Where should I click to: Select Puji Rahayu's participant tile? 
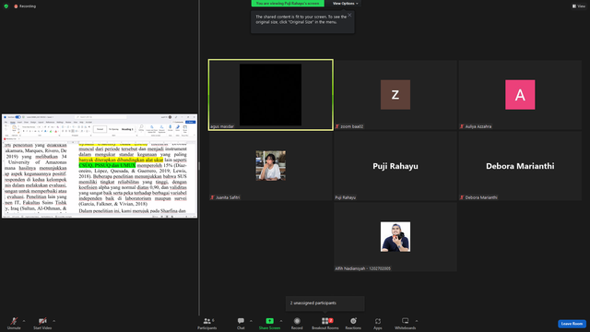point(395,166)
